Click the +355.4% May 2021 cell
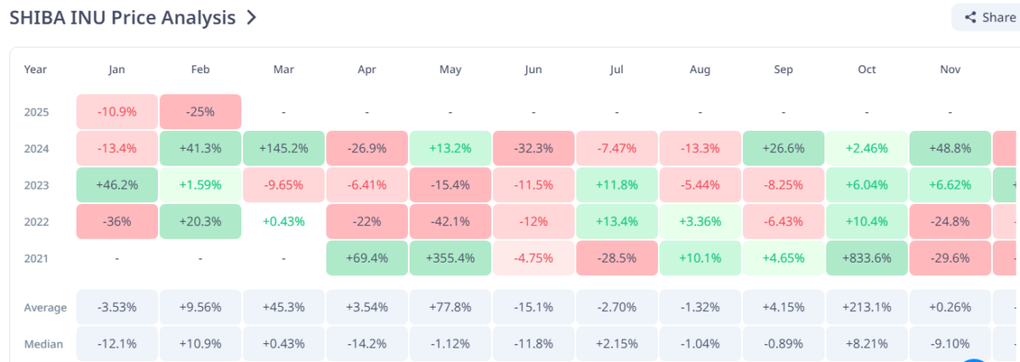The width and height of the screenshot is (1020, 362). (x=450, y=258)
